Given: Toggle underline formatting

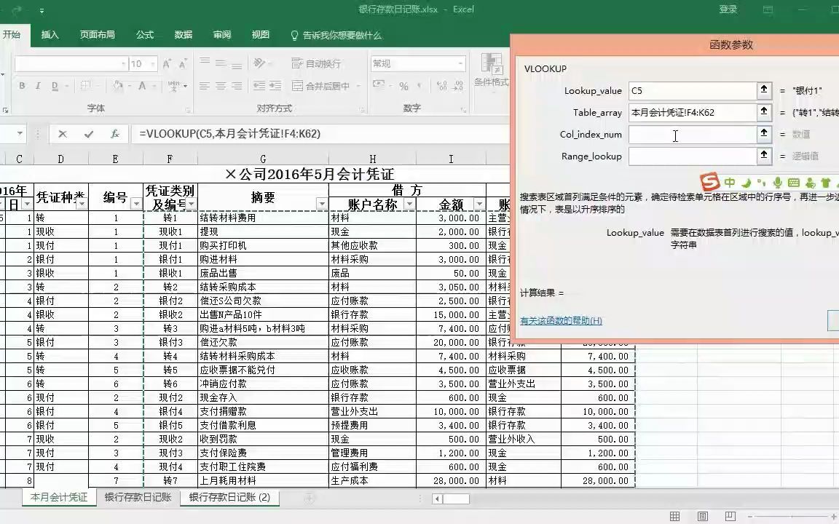Looking at the screenshot, I should (56, 87).
